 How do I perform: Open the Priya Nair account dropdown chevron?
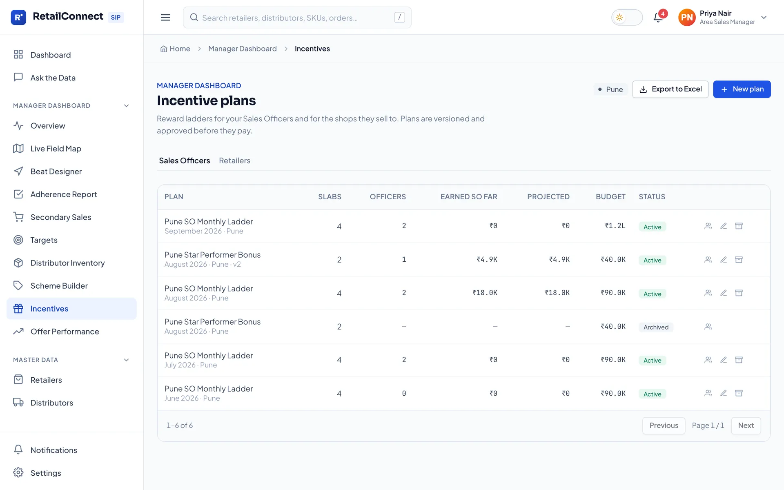tap(764, 17)
